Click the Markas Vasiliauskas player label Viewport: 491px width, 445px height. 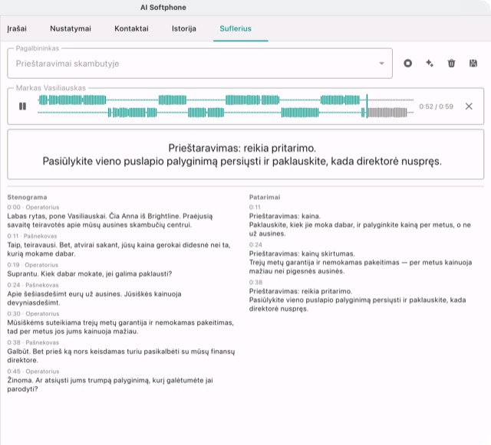51,88
